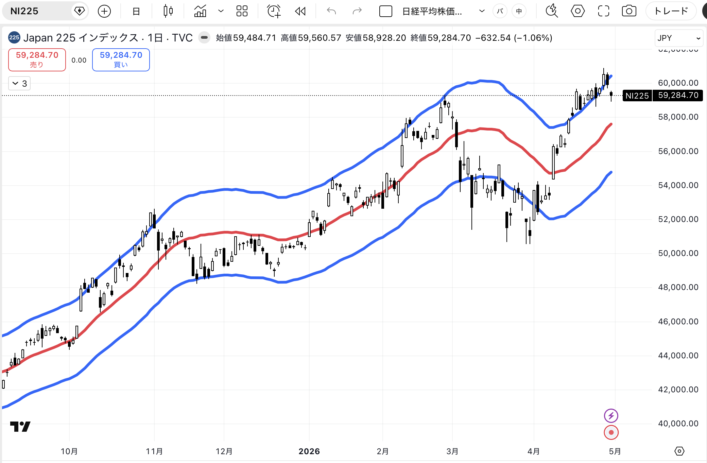Open the chart settings hexagon icon
The height and width of the screenshot is (463, 707).
tap(577, 11)
